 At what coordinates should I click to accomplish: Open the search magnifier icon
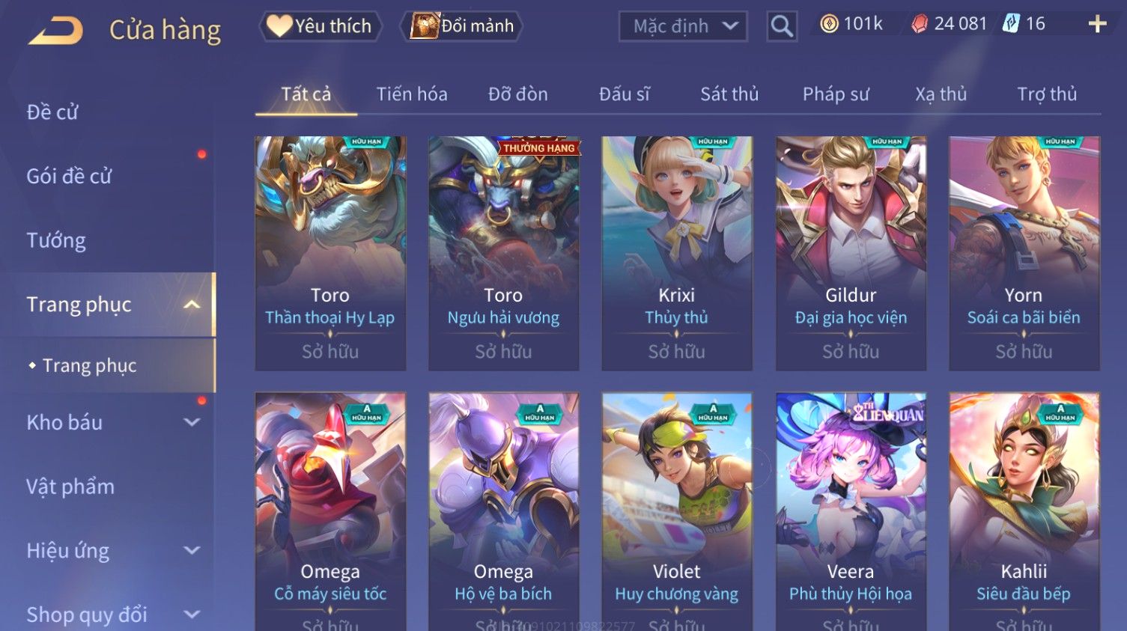781,27
